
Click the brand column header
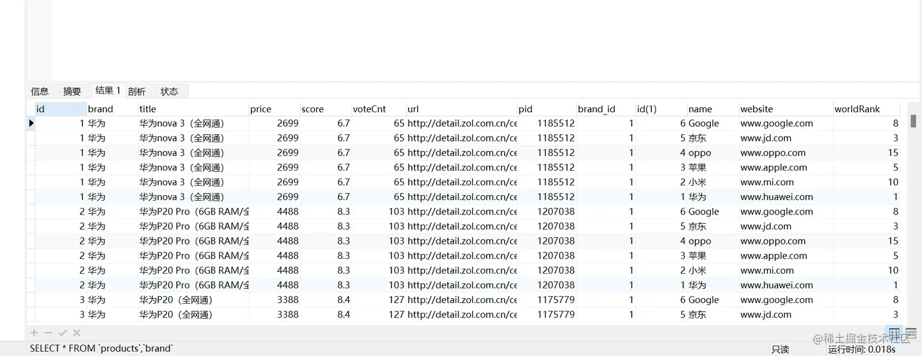tap(112, 109)
